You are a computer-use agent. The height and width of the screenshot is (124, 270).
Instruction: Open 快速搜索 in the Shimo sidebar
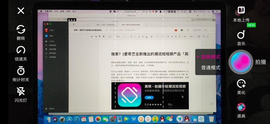(x=50, y=57)
